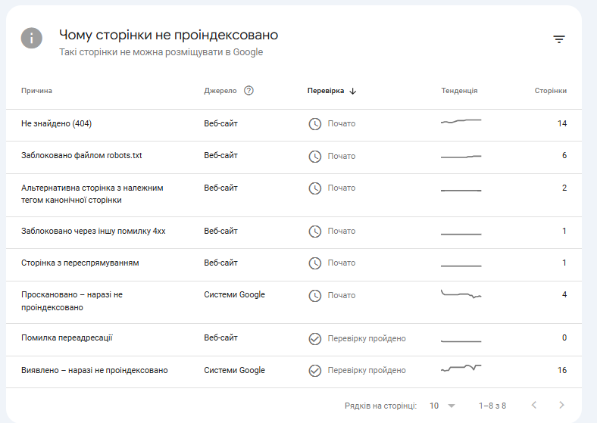The image size is (597, 423).
Task: Open 'Заблоковано файлом robots.txt' reason
Action: [x=82, y=155]
